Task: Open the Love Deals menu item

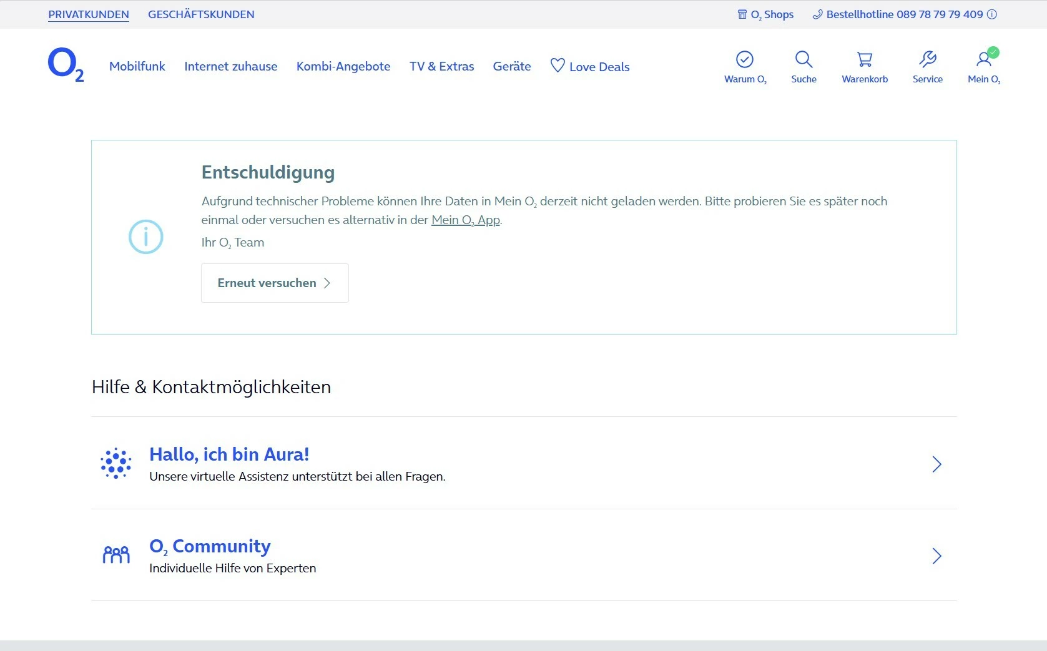Action: pos(590,66)
